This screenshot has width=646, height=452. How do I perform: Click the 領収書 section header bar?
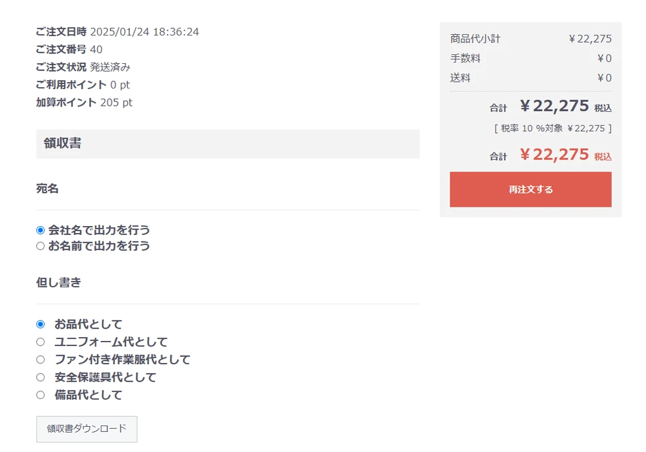point(228,143)
